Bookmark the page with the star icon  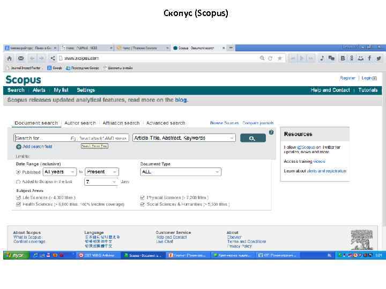pyautogui.click(x=280, y=58)
